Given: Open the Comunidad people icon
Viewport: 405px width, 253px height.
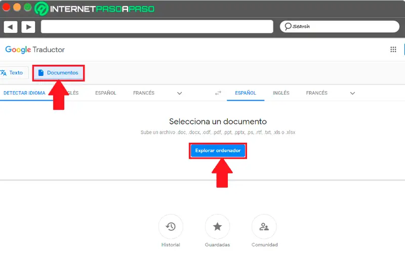Looking at the screenshot, I should pos(264,227).
